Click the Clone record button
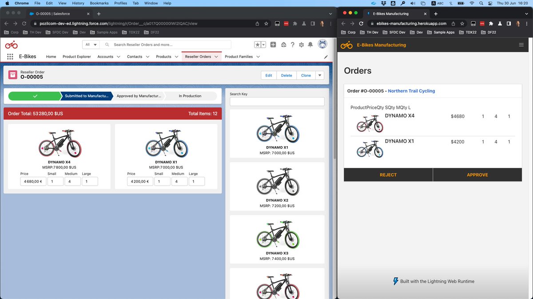533x299 pixels. pyautogui.click(x=306, y=75)
